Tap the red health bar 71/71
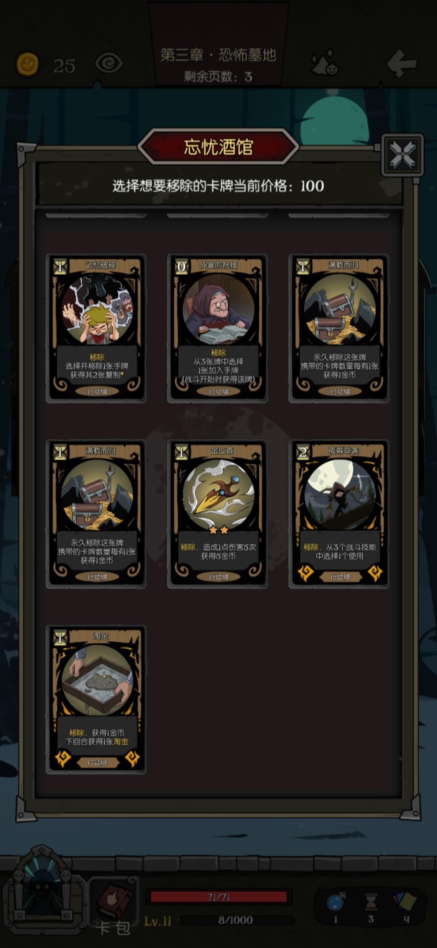Screen dimensions: 437x948 218,897
